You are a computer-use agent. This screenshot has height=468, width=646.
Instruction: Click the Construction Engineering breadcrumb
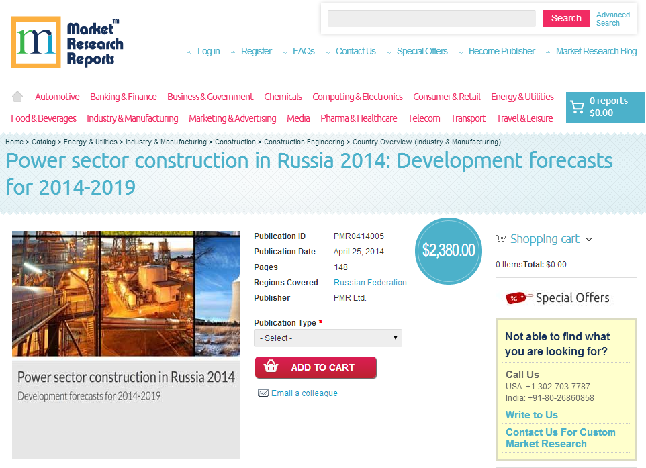tap(304, 142)
